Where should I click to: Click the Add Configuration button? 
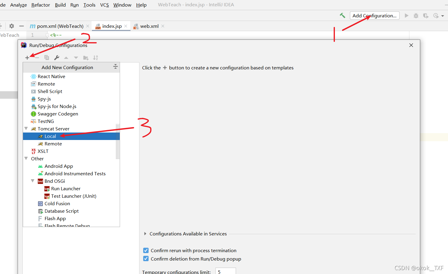(x=374, y=16)
